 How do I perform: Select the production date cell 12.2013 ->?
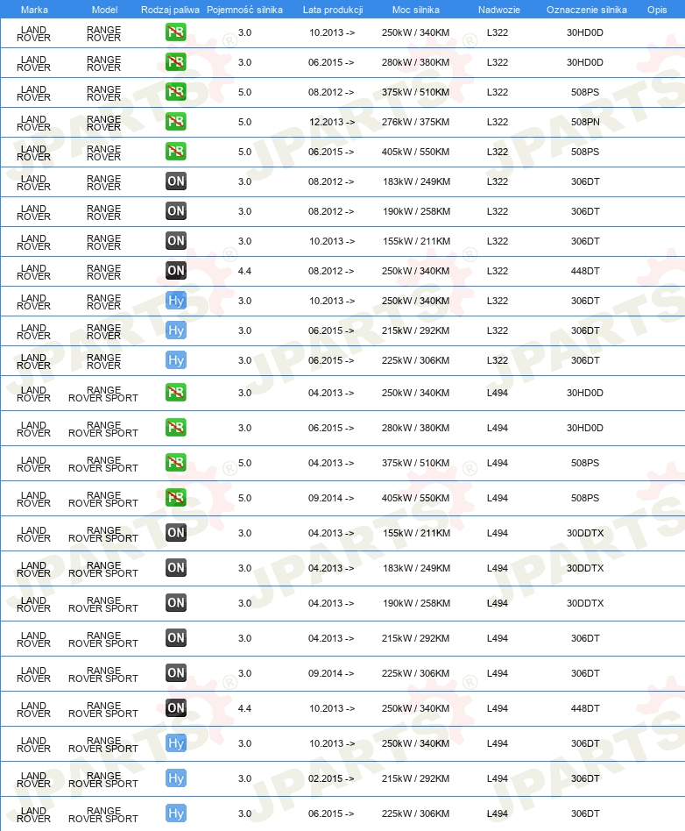(332, 122)
